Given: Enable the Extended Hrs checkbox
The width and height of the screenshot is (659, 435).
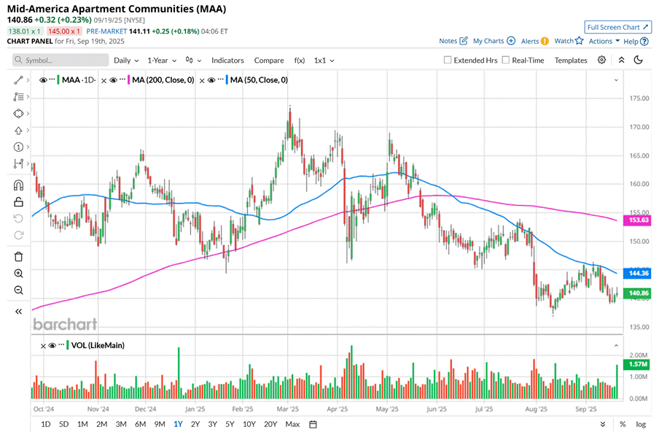Looking at the screenshot, I should pyautogui.click(x=448, y=60).
